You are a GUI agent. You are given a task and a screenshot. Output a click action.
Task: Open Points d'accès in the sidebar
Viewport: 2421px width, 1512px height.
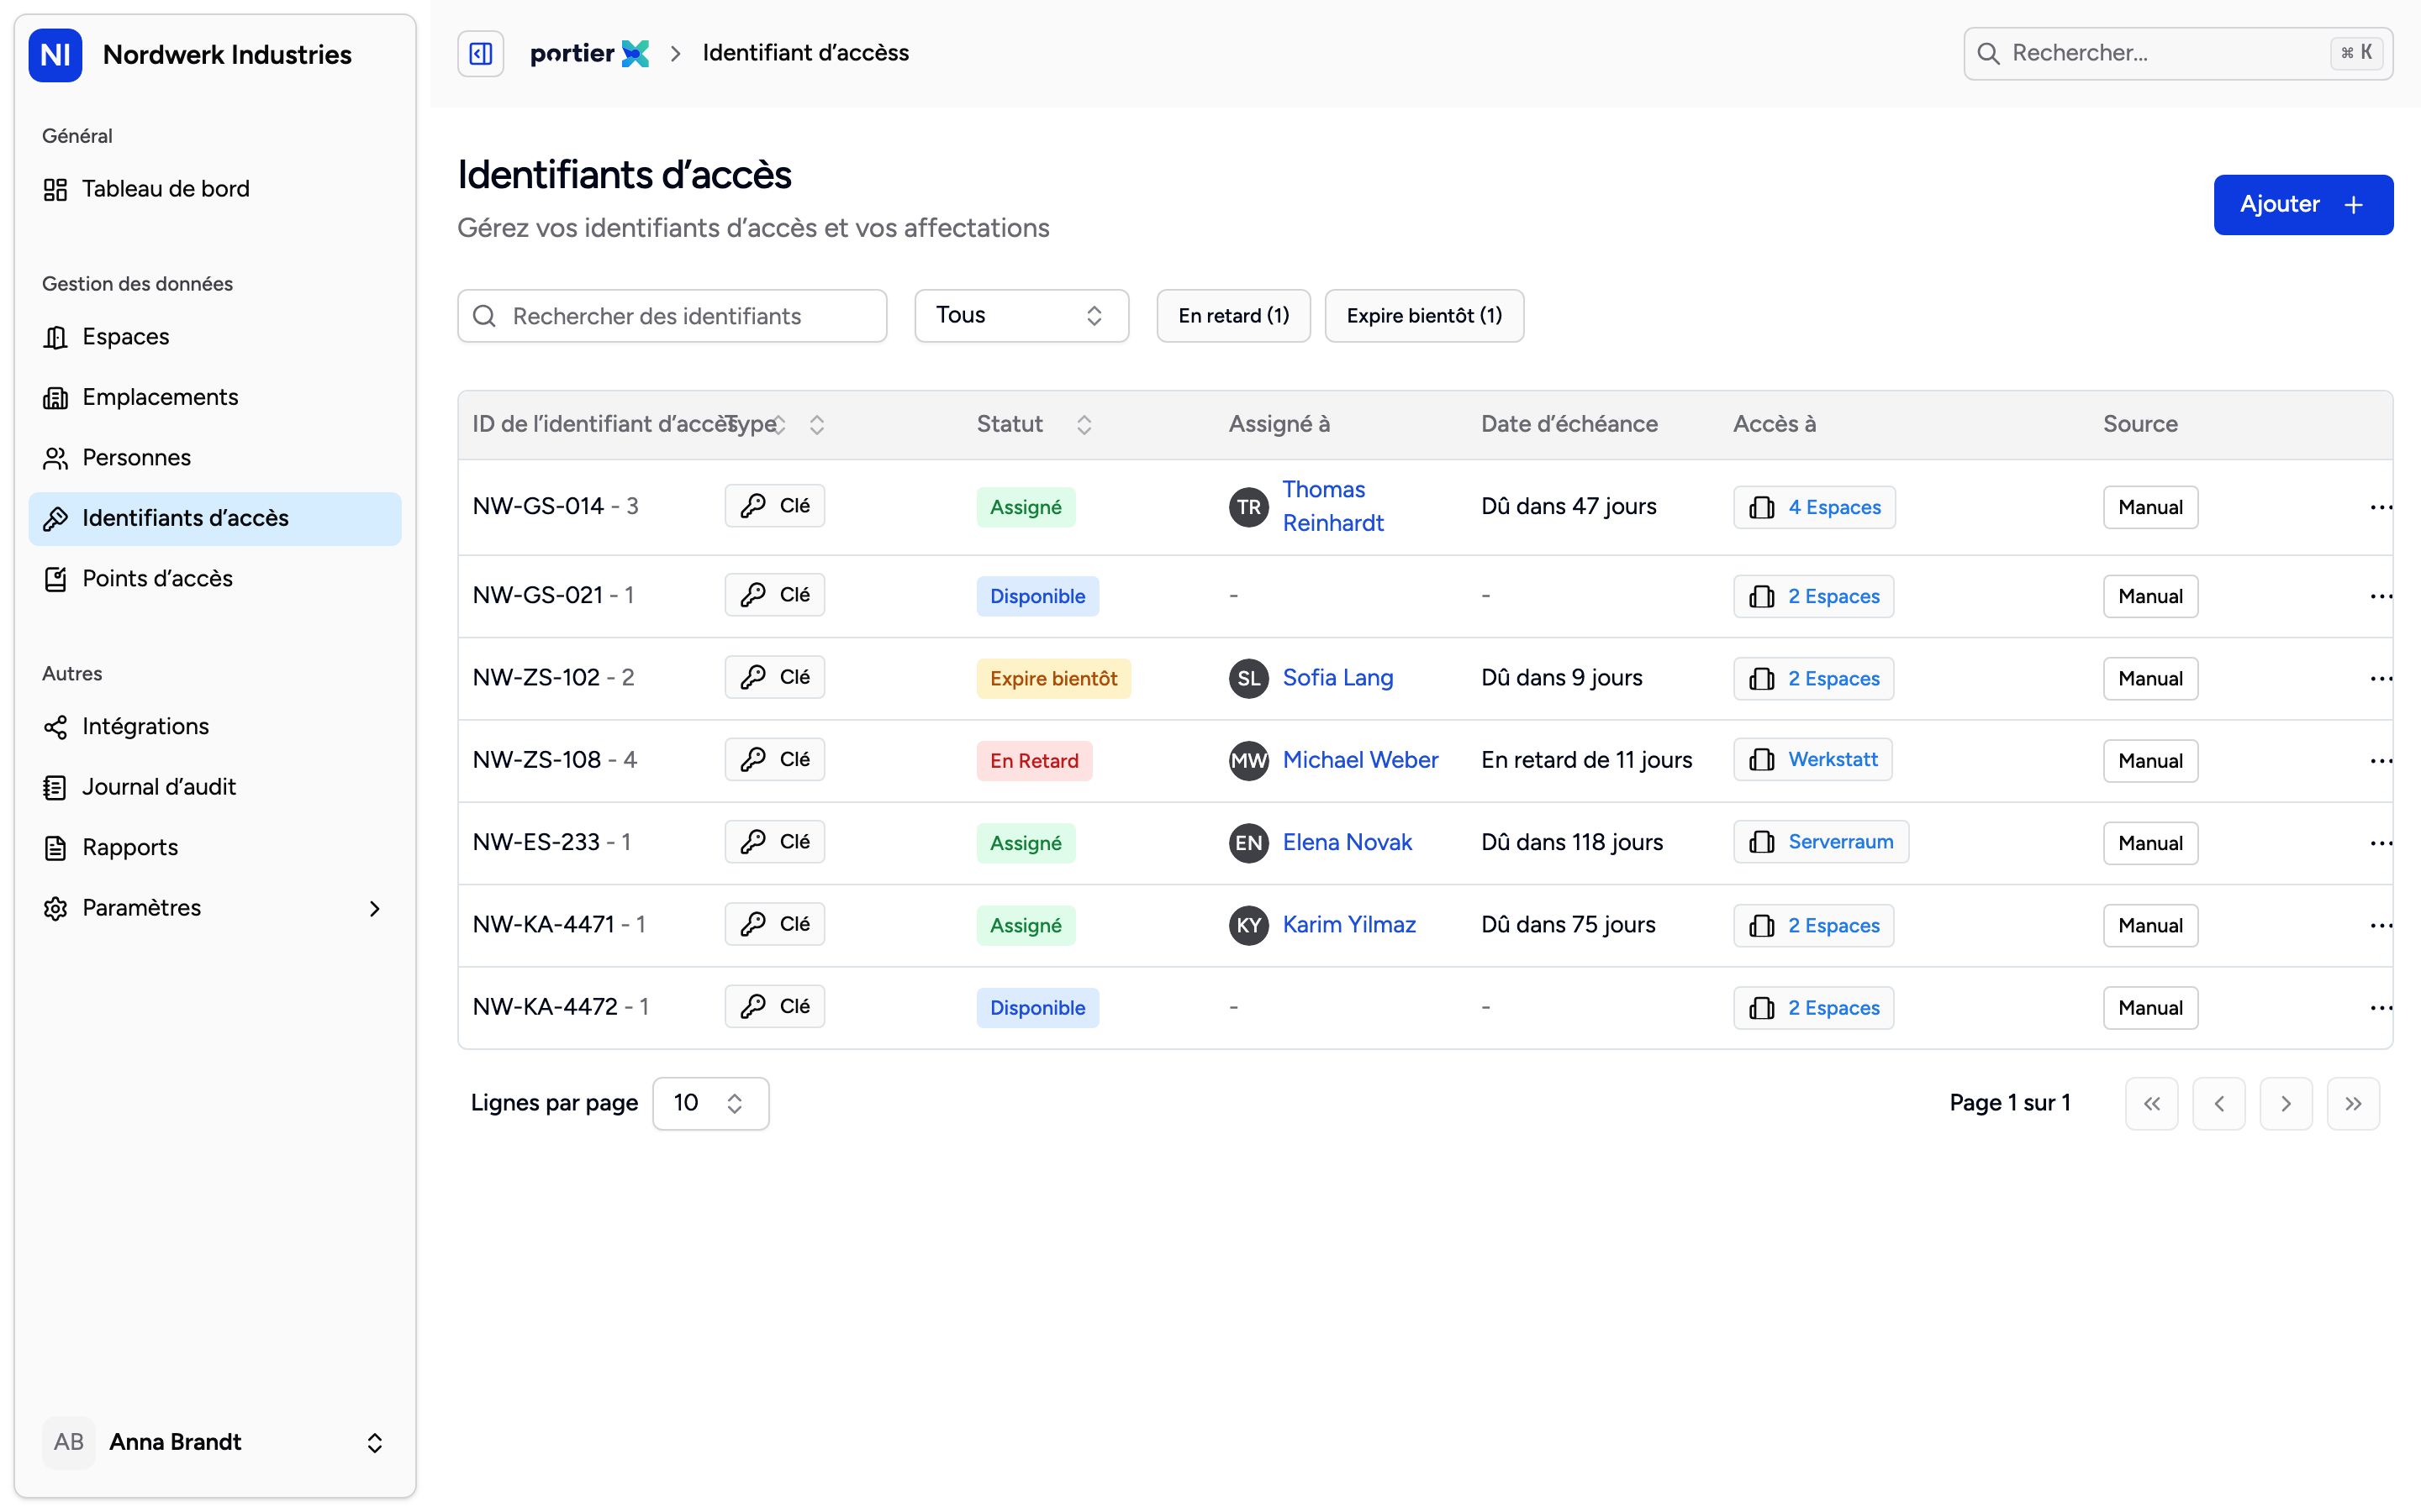215,579
